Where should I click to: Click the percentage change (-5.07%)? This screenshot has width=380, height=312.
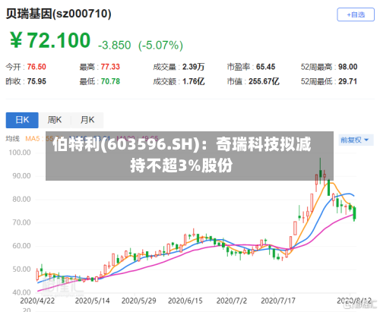pyautogui.click(x=160, y=46)
